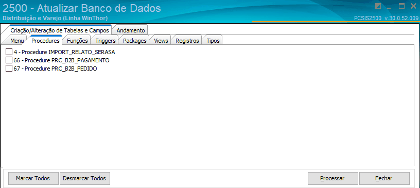Select text '4 - Procedure IMPORT_RELATO_SERASA'
Screen dimensions: 420x188
coord(64,52)
